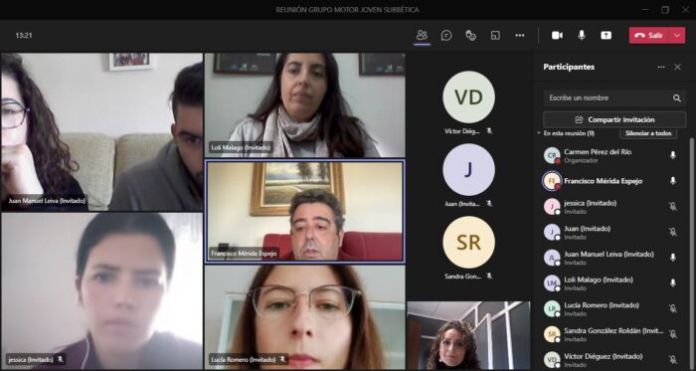
Task: Click Sandra González Roldán (Invit... name text
Action: coord(613,330)
